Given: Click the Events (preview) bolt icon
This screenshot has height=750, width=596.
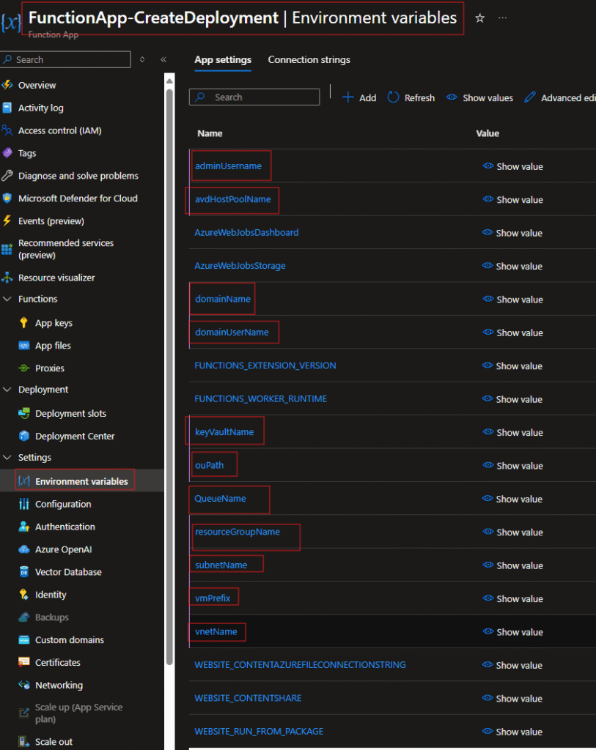Looking at the screenshot, I should coord(7,220).
